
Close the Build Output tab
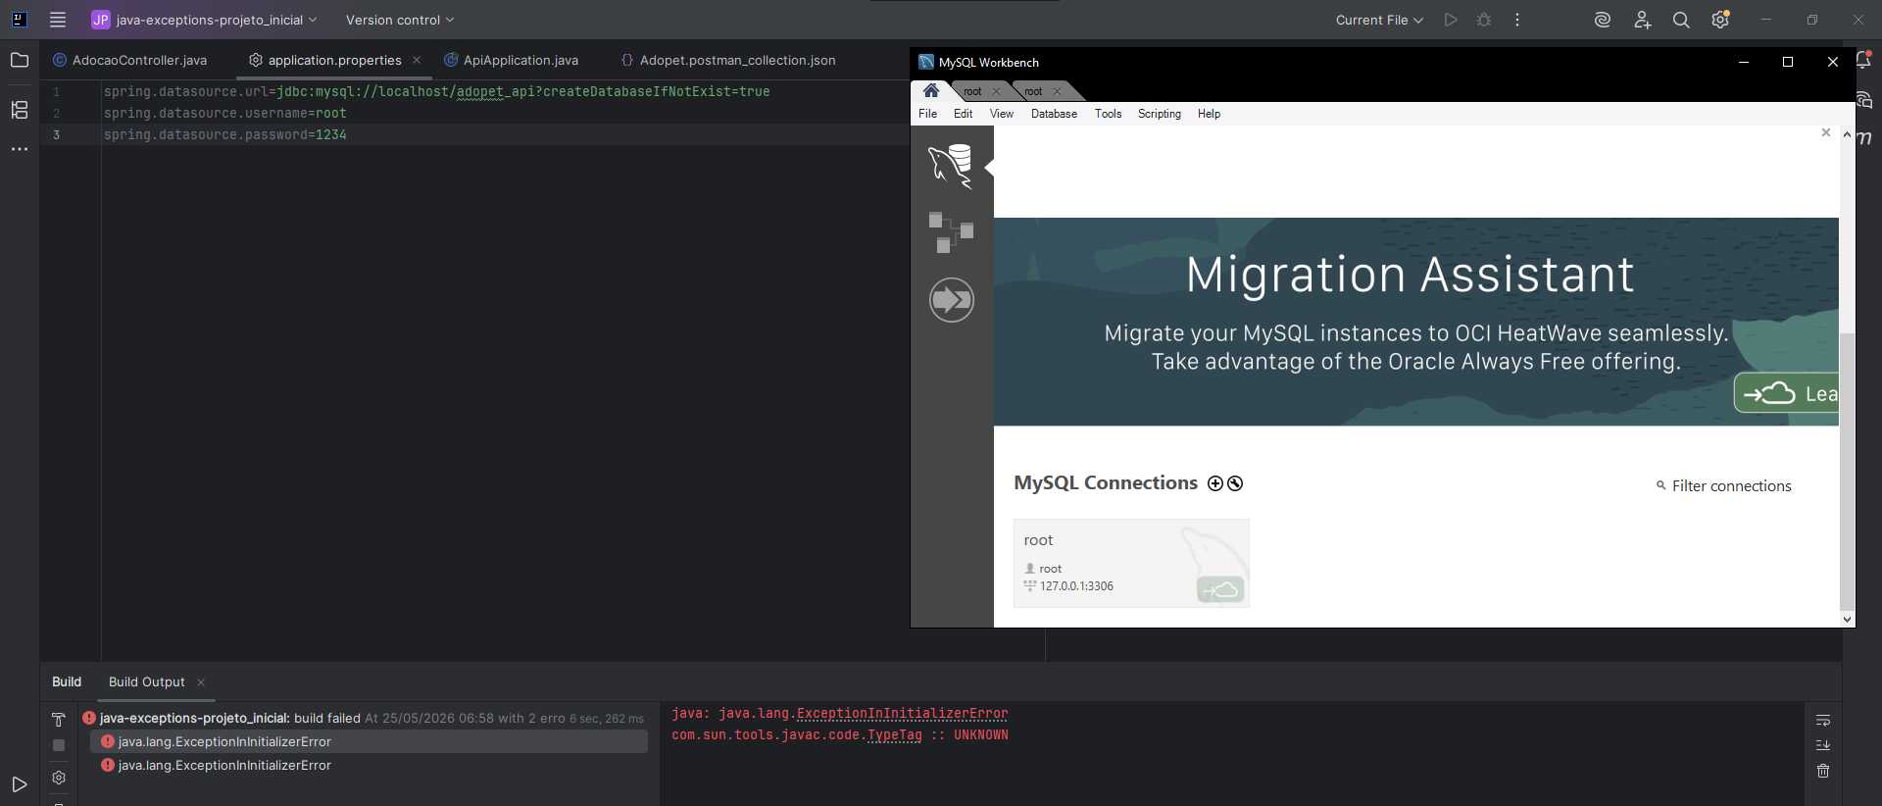[x=201, y=682]
